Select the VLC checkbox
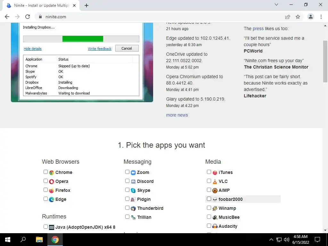 pos(209,181)
